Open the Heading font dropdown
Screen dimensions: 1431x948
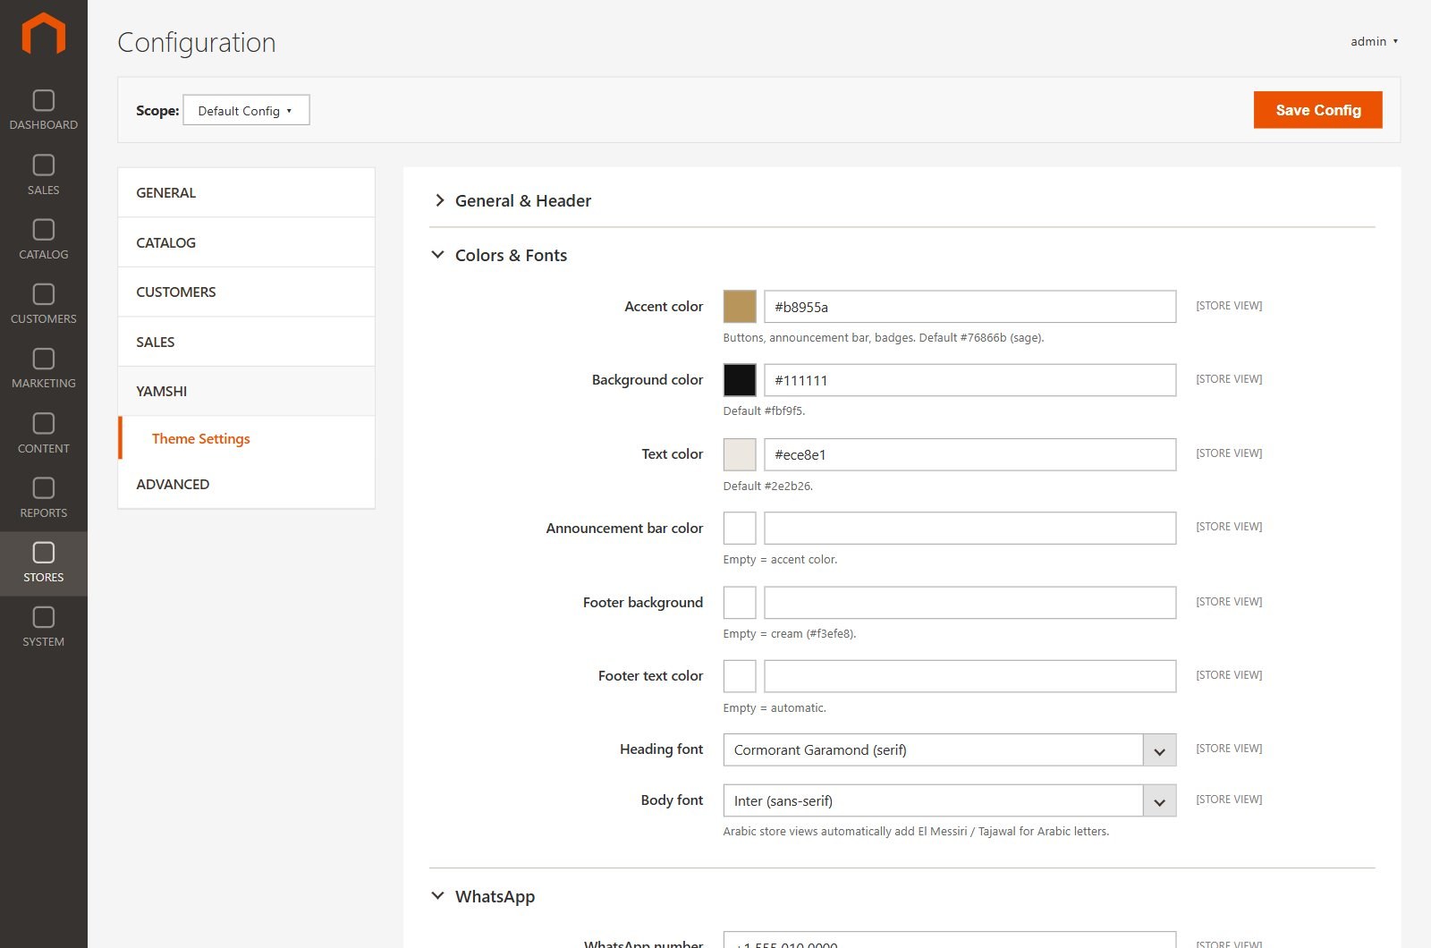[949, 749]
